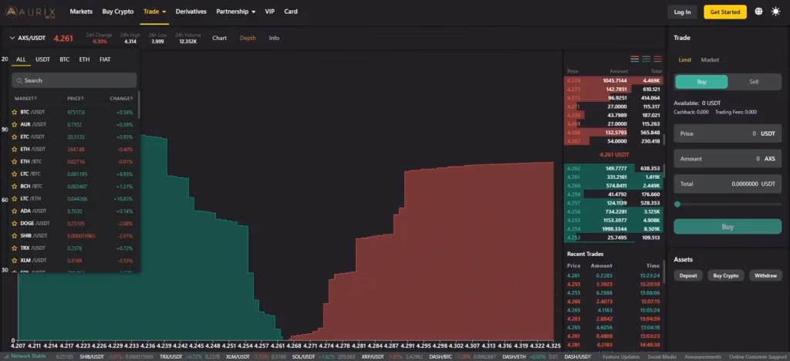The height and width of the screenshot is (361, 790).
Task: Show buy-orders-only order book icon
Action: (x=645, y=59)
